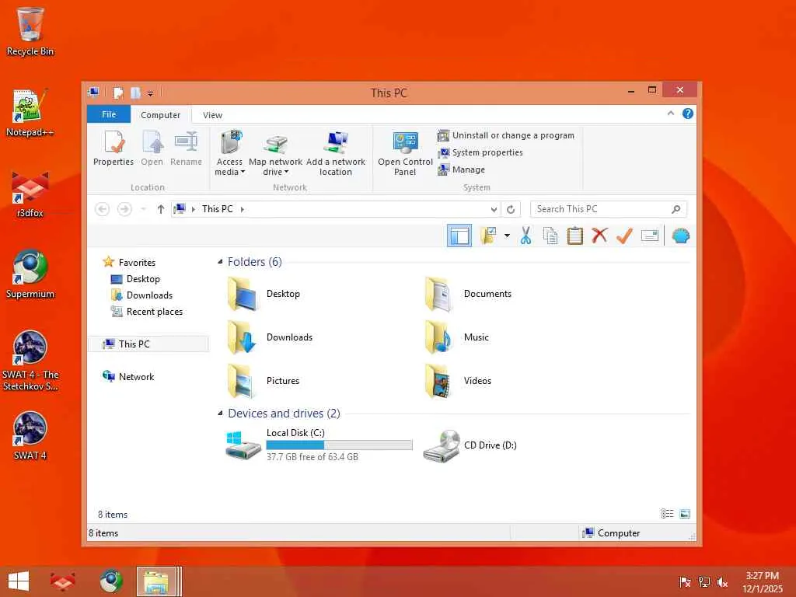Collapse the Folders (6) group
Screen dimensions: 796x597
tap(220, 262)
